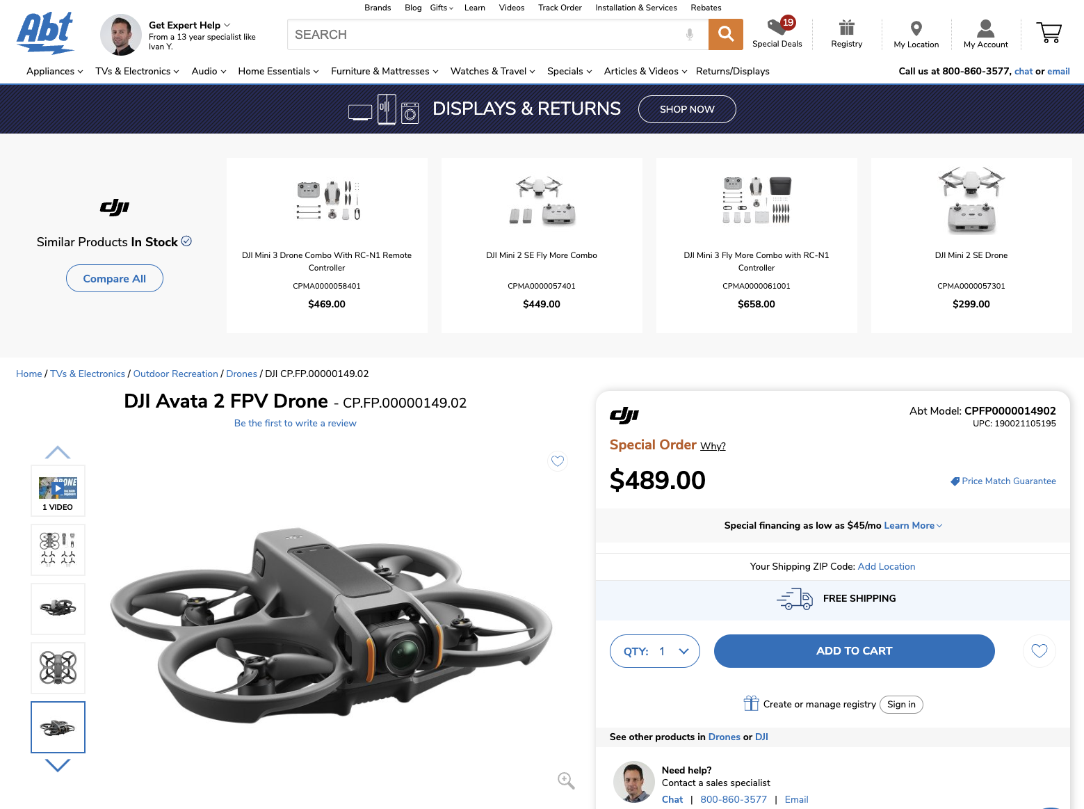Open DJI Mini 2 SE Fly More Combo card
Image resolution: width=1084 pixels, height=809 pixels.
542,246
